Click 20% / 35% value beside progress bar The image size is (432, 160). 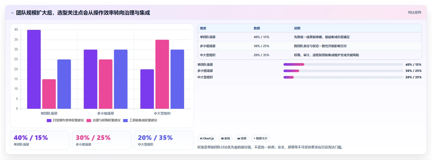[x=413, y=77]
